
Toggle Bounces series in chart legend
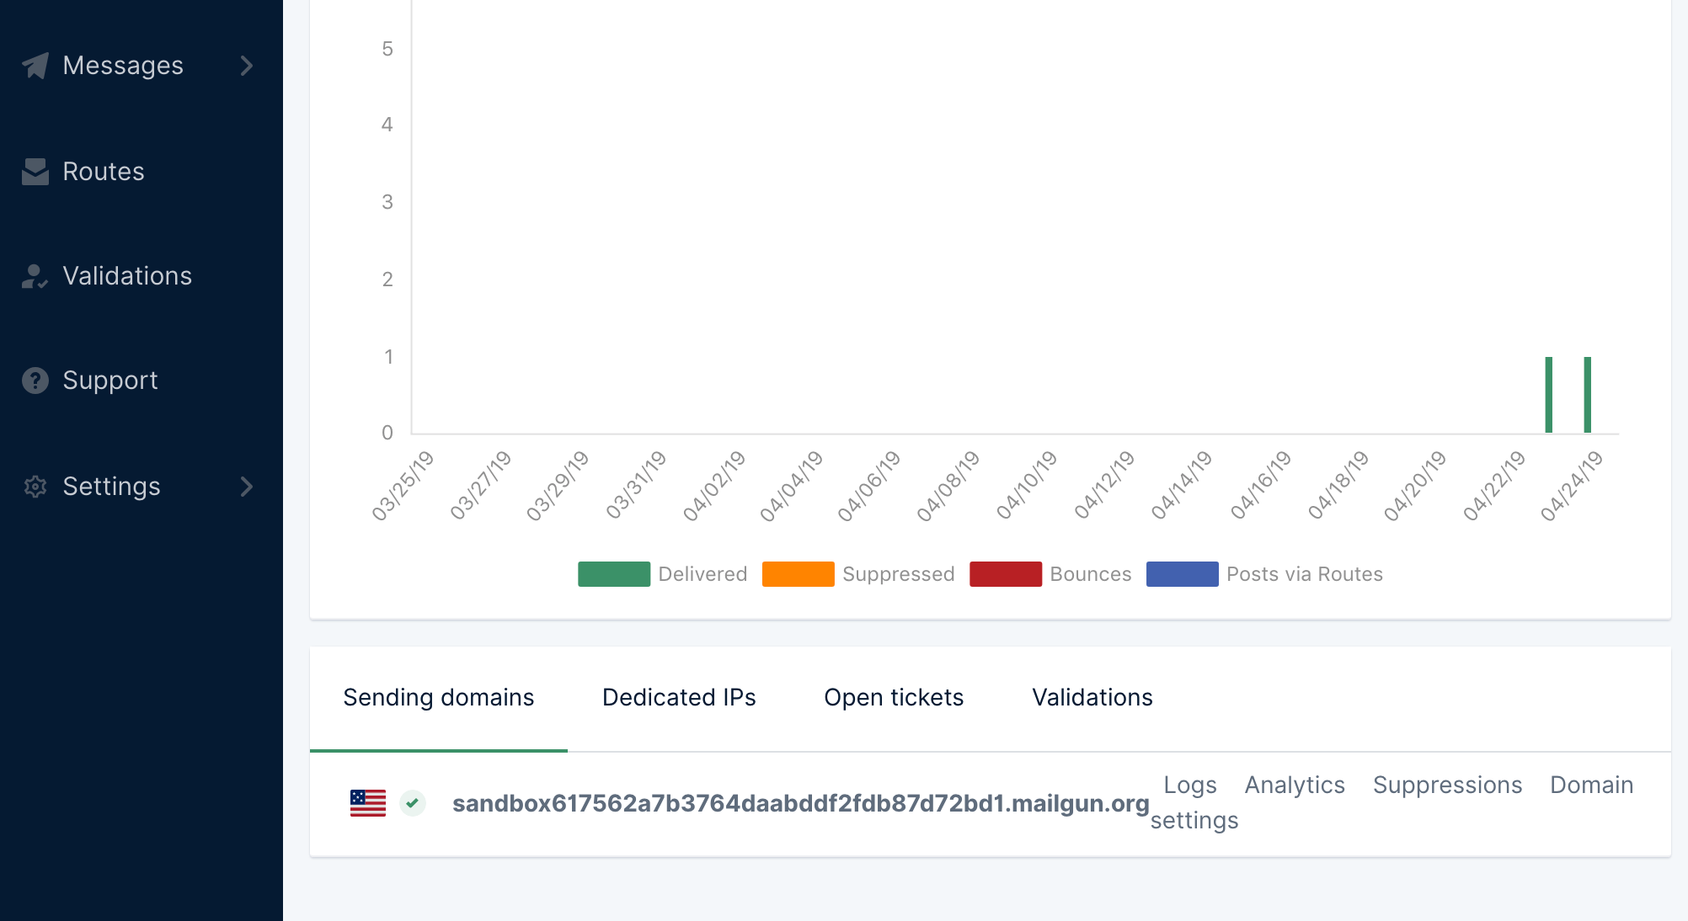coord(1050,574)
